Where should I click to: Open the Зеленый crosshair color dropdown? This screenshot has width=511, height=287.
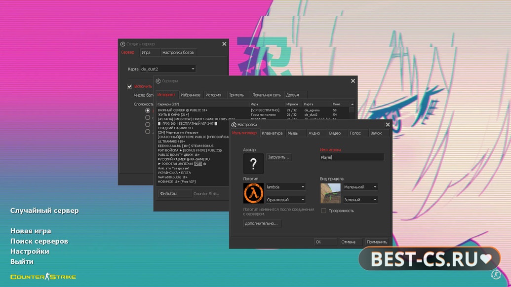coord(360,199)
